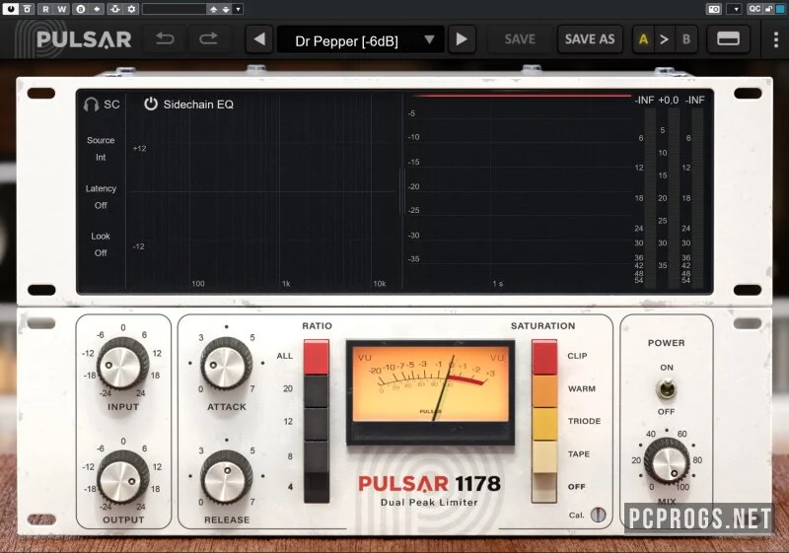Click the ATTACK knob
Image resolution: width=789 pixels, height=553 pixels.
click(226, 363)
